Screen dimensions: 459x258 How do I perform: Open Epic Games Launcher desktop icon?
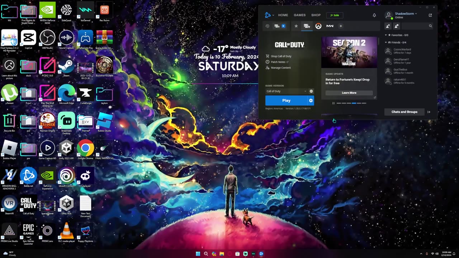click(x=28, y=233)
